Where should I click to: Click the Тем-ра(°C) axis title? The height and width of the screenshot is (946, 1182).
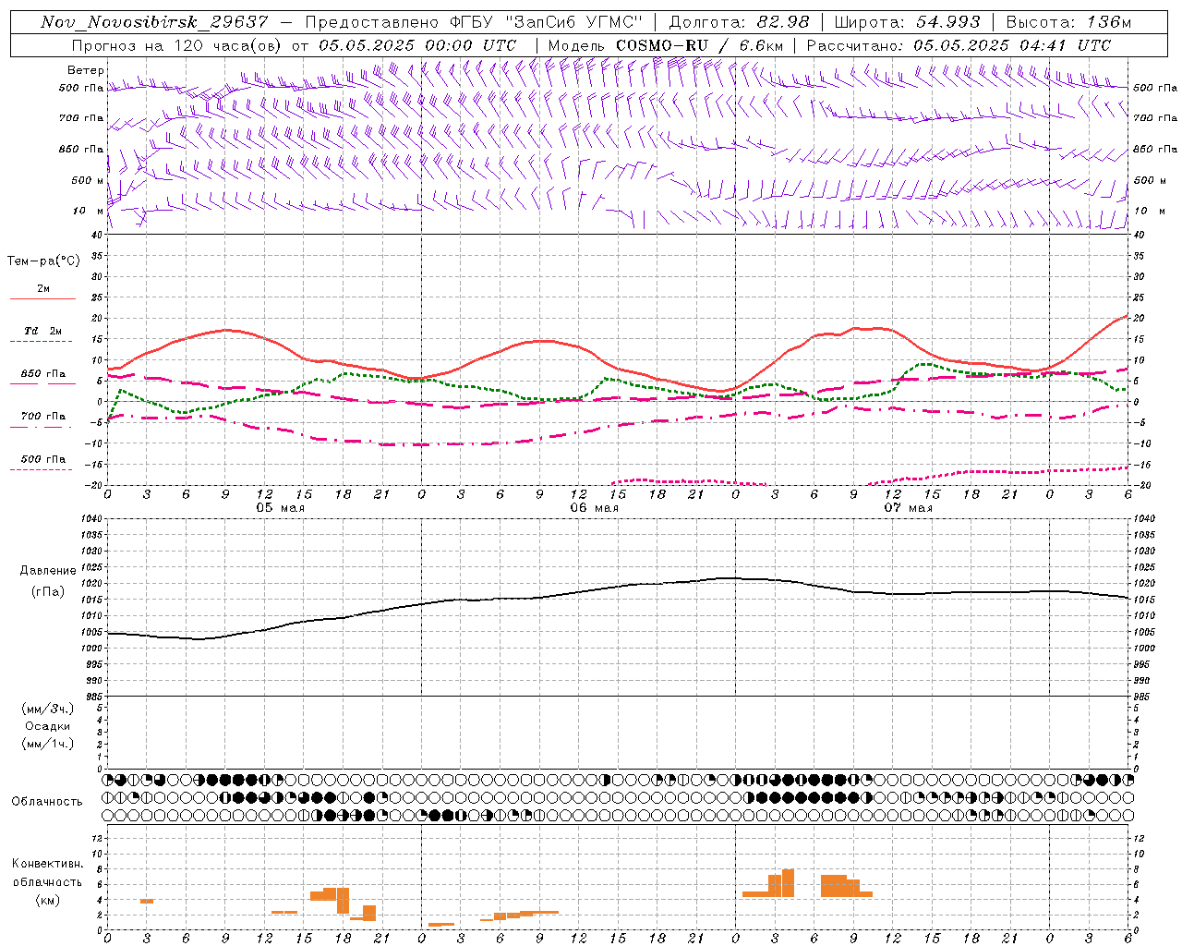[x=43, y=261]
